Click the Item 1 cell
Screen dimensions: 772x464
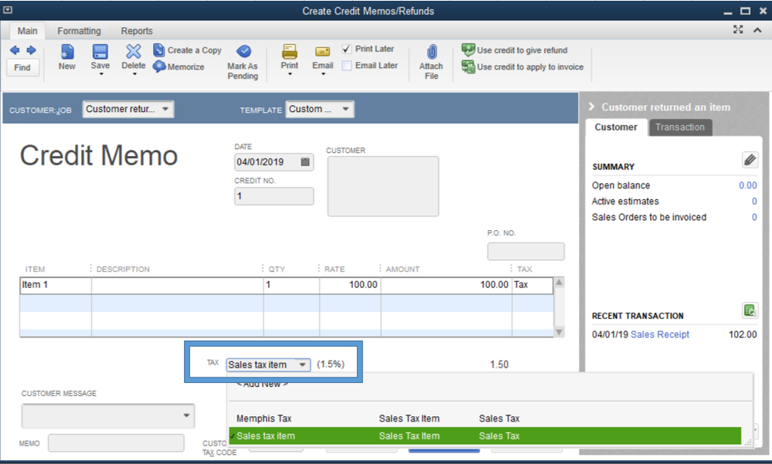(56, 285)
